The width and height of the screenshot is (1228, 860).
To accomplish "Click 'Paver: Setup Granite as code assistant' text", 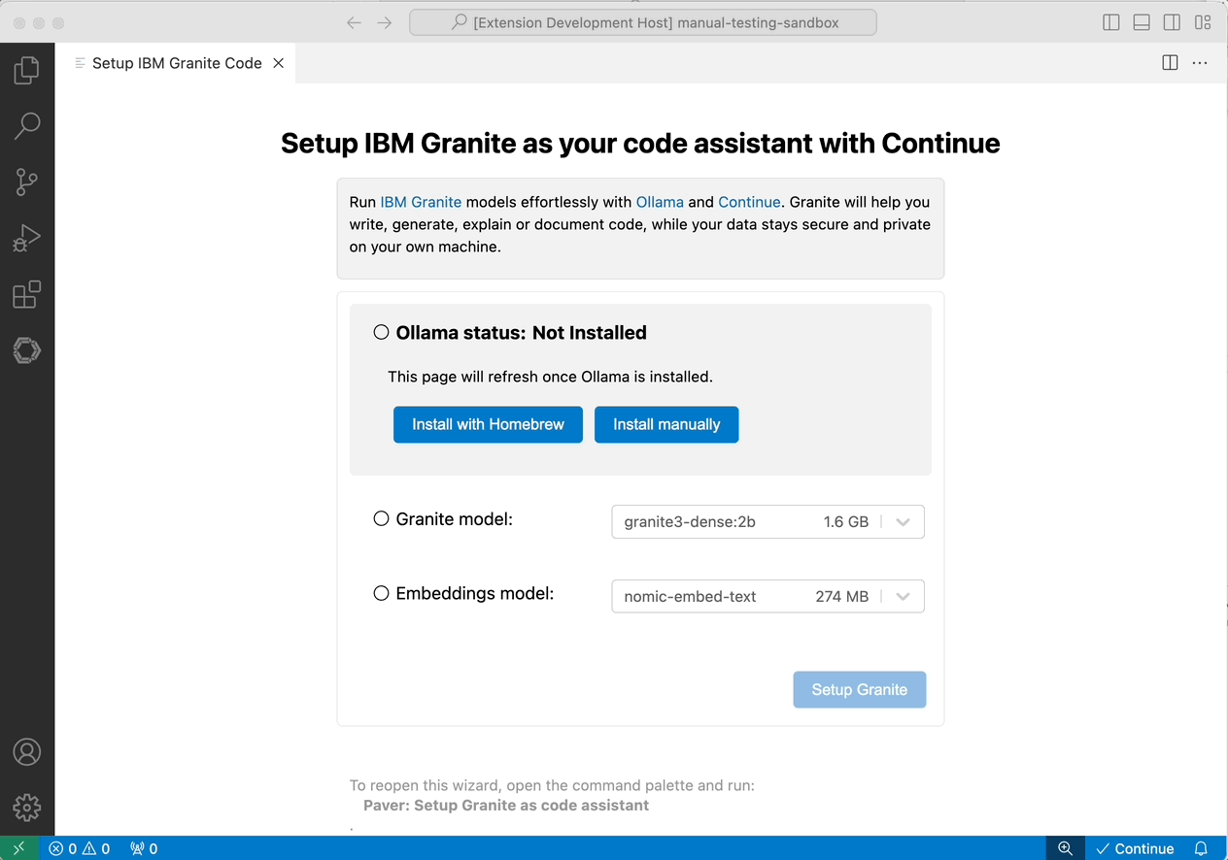I will tap(506, 805).
